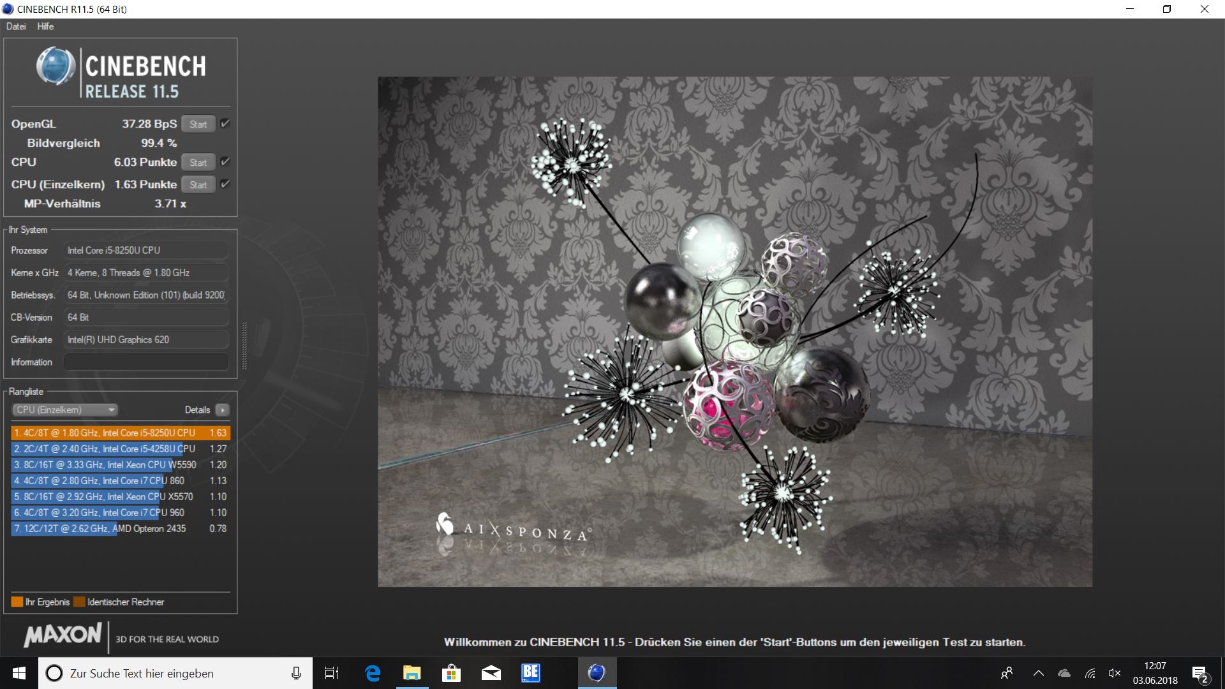Open the Datei menu
The height and width of the screenshot is (689, 1225).
point(16,26)
